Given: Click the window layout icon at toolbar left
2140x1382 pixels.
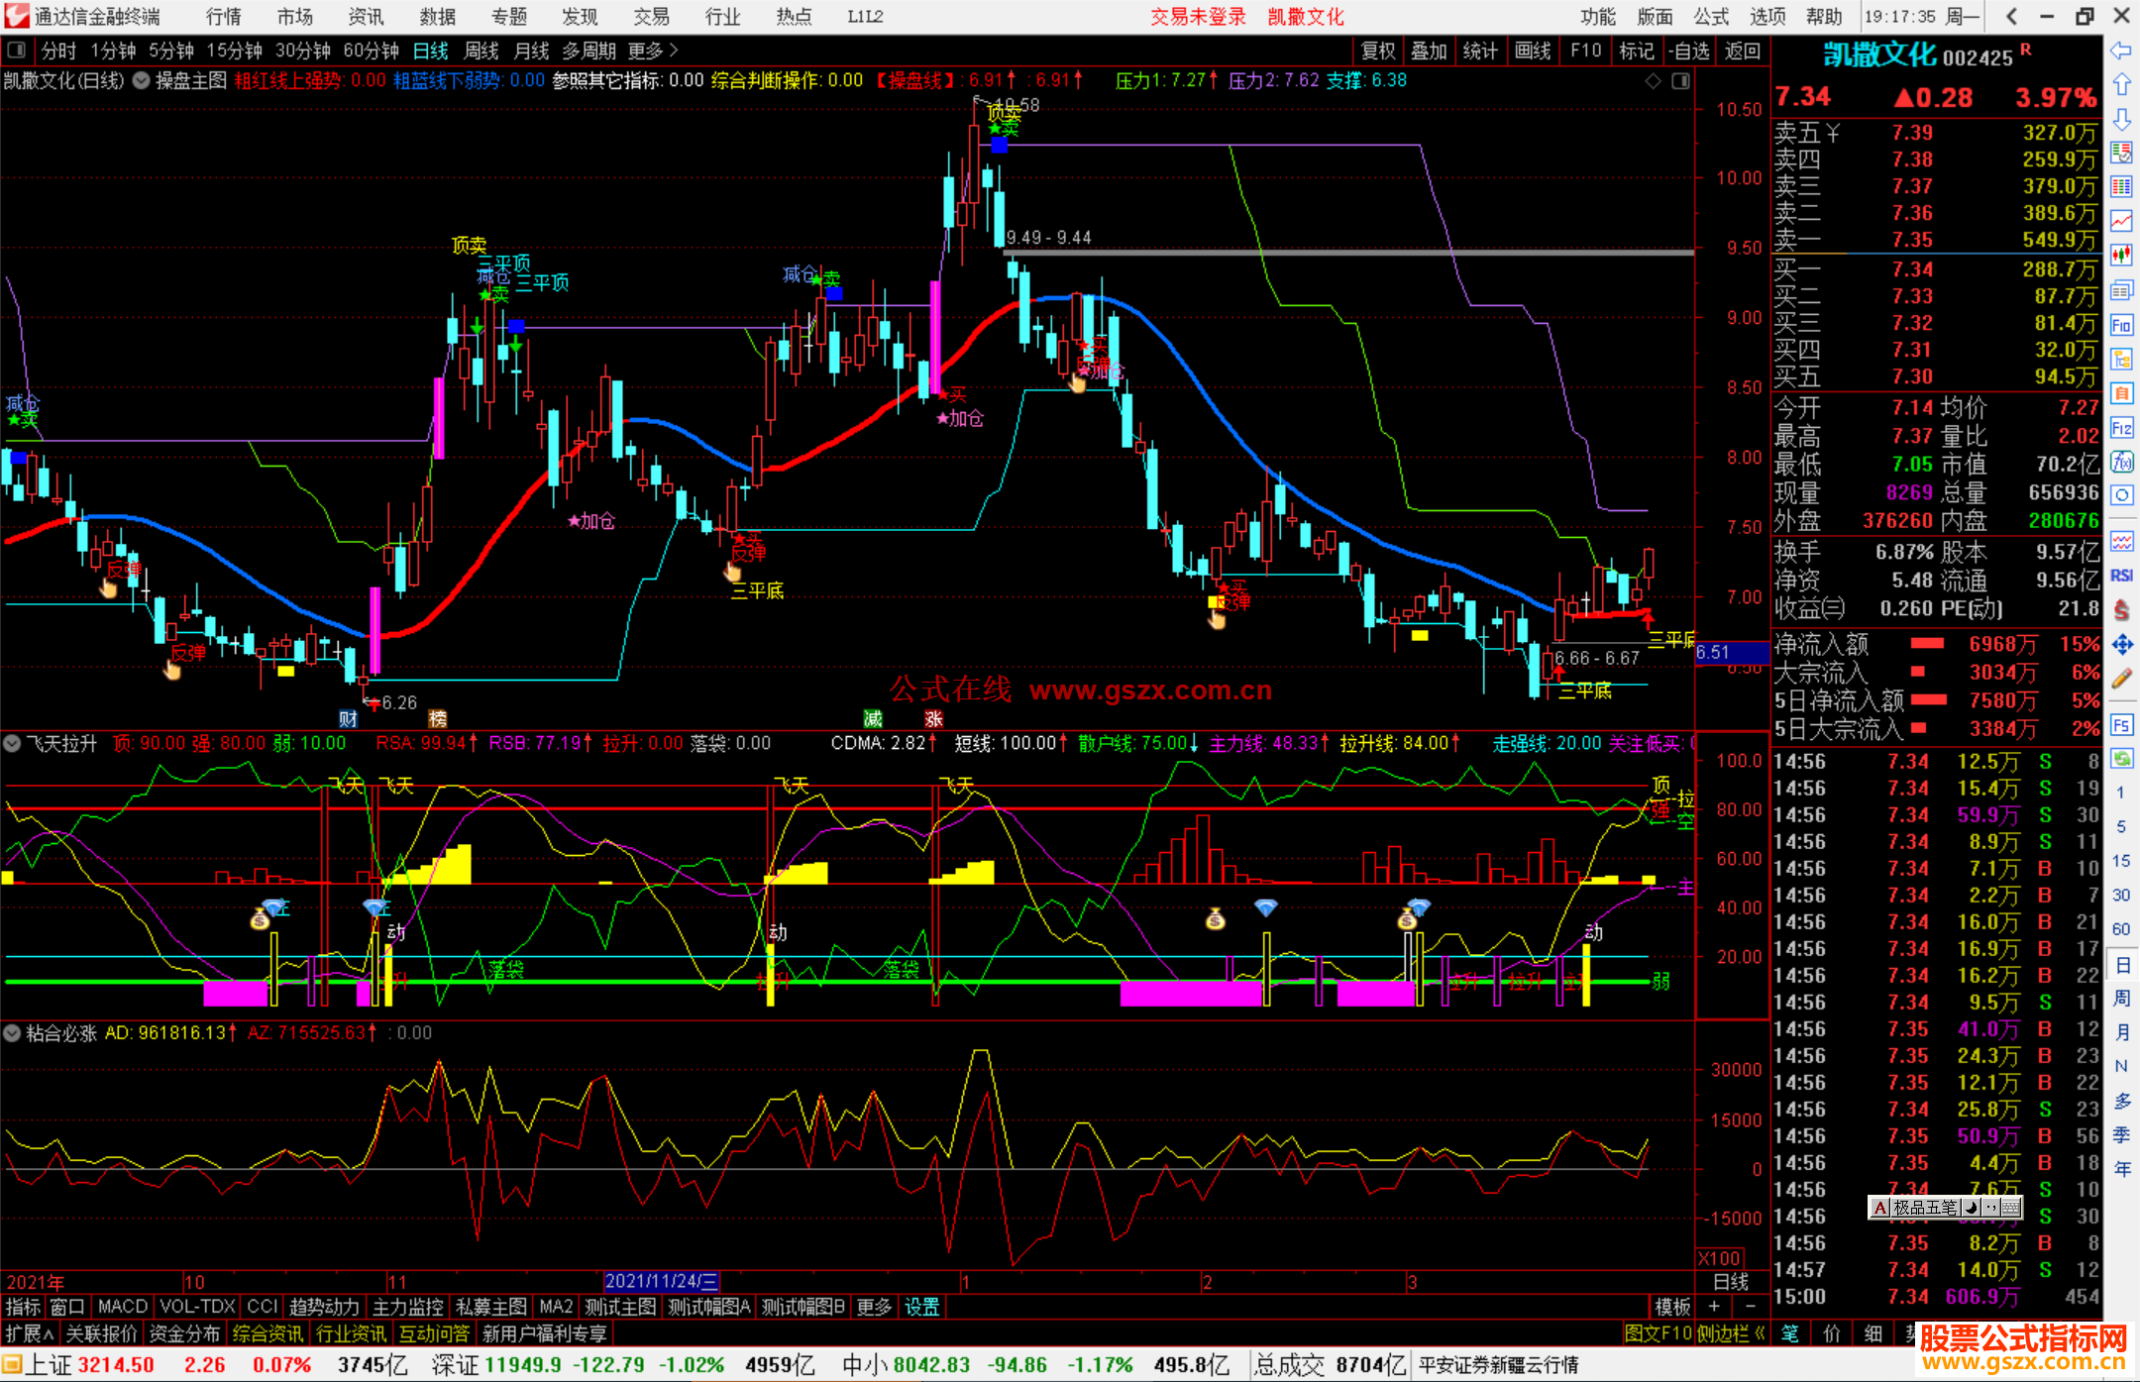Looking at the screenshot, I should coord(15,50).
